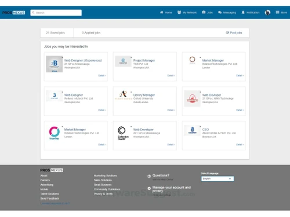
Task: Focus the Search input field
Action: [x=56, y=13]
